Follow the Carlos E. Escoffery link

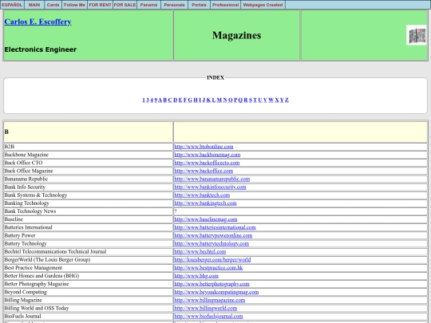[x=38, y=22]
